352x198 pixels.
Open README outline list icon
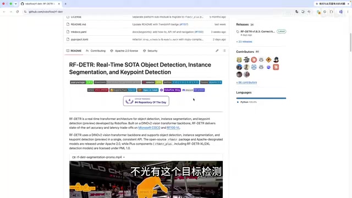pos(224,51)
